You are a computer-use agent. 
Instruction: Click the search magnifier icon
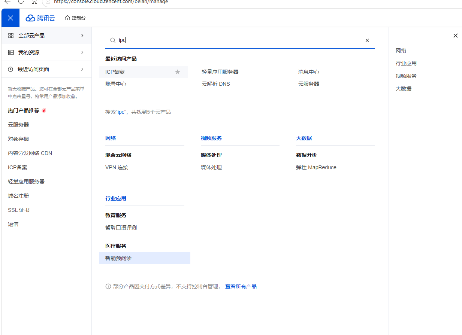point(112,40)
